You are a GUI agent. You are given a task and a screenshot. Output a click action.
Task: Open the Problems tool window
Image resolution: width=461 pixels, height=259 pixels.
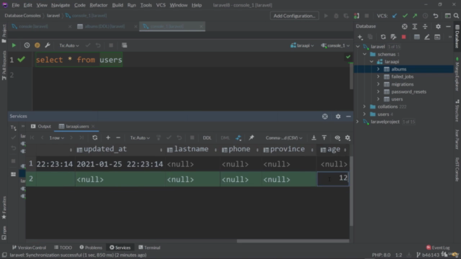tap(91, 247)
